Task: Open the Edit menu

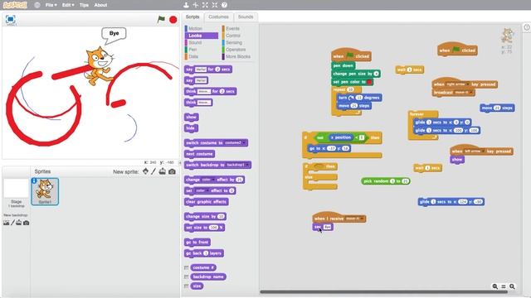Action: tap(68, 5)
